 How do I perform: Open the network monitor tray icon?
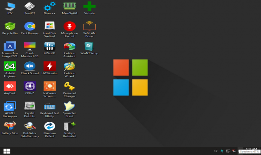tap(228, 151)
